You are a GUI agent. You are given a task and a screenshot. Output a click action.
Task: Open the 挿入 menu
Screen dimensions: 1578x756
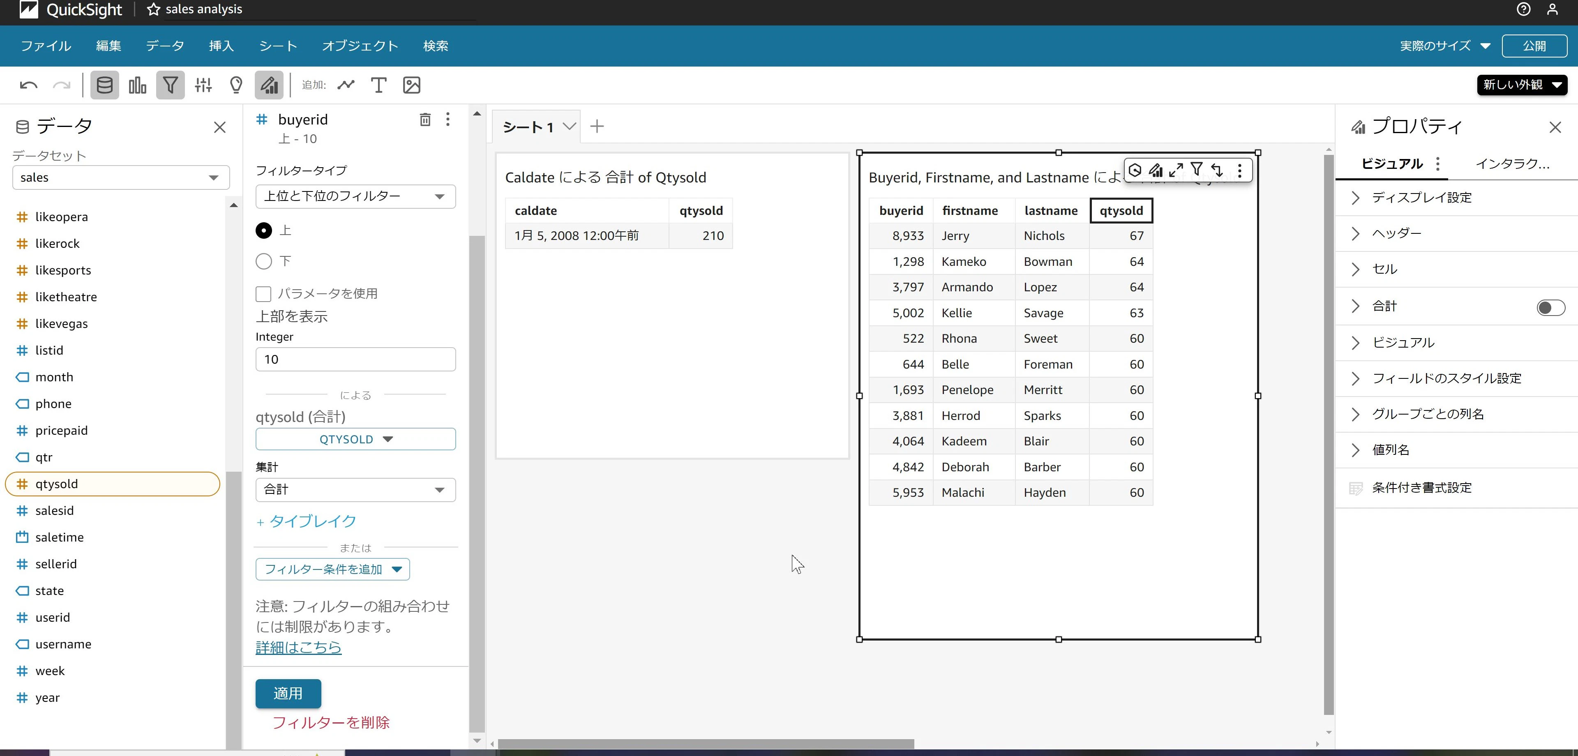(x=221, y=46)
